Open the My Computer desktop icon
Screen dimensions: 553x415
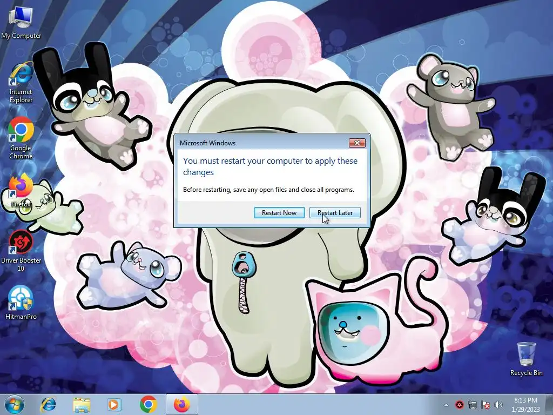21,23
